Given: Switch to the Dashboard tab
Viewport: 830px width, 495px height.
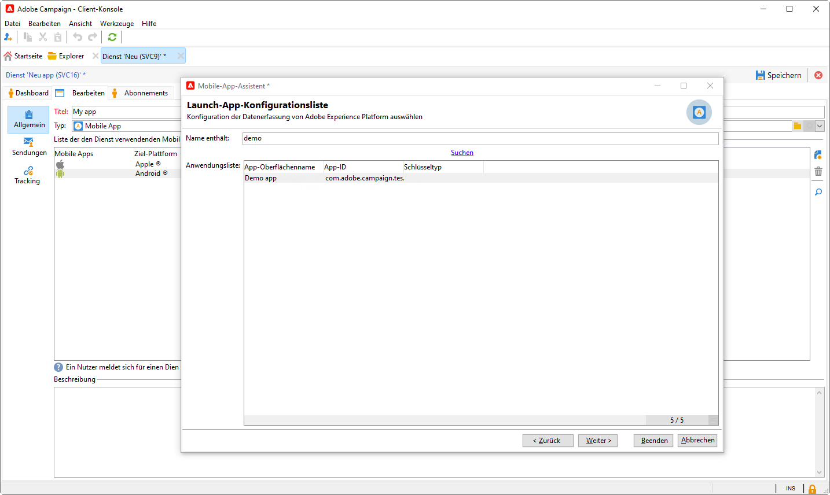Looking at the screenshot, I should coord(28,93).
